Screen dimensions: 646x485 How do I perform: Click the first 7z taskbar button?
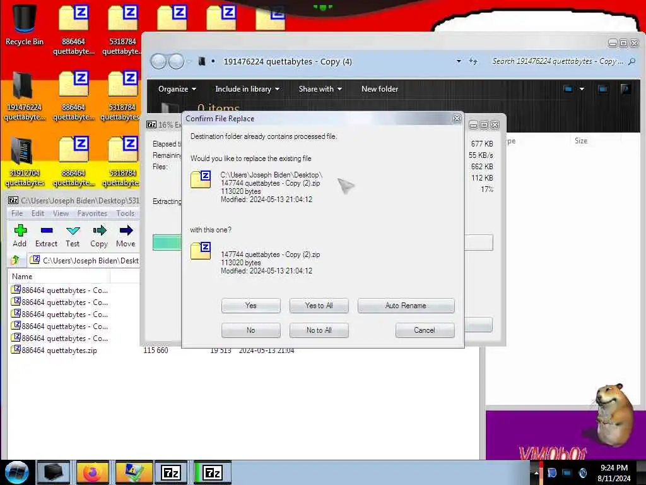click(172, 472)
